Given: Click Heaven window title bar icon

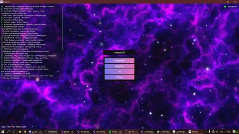Looking at the screenshot, I should point(1,1).
